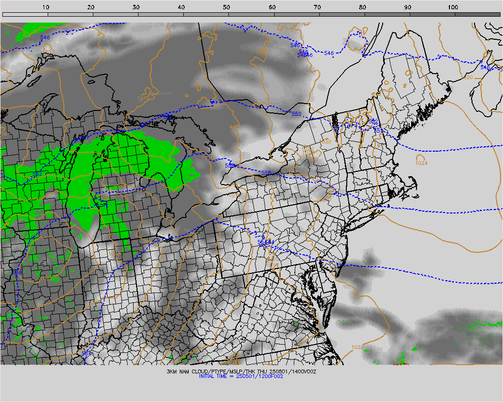Click the 50 label on the cloud scale

click(226, 7)
